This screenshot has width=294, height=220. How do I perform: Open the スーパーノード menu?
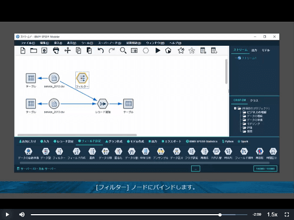point(109,43)
